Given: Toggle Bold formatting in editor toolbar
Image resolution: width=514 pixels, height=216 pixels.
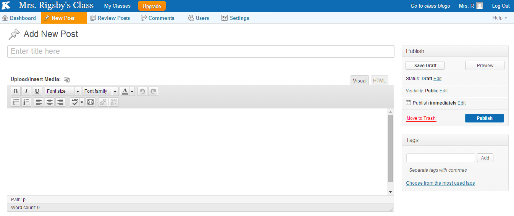Looking at the screenshot, I should pos(16,91).
